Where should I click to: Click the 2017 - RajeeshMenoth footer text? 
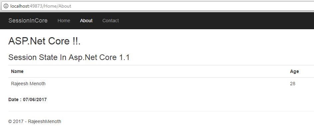(37, 121)
